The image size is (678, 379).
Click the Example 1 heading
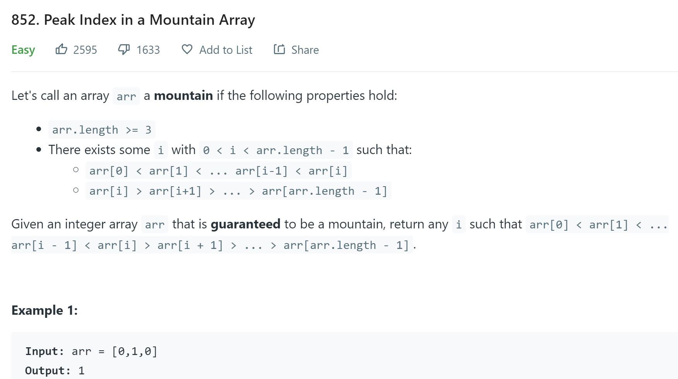coord(45,310)
